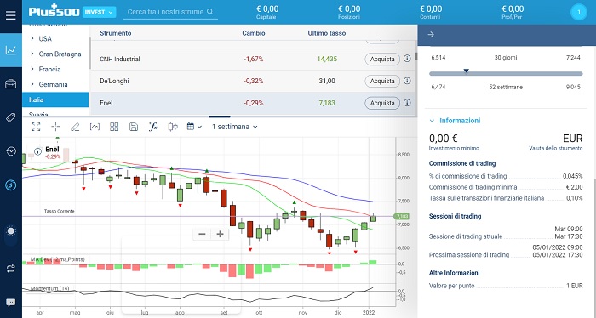This screenshot has width=596, height=318.
Task: Click the MA Dev indicator label
Action: (x=57, y=259)
